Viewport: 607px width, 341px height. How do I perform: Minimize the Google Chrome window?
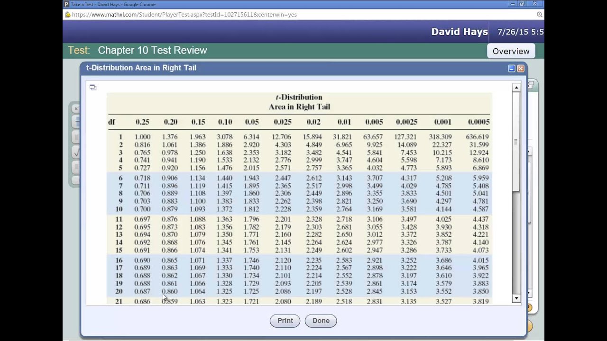point(513,4)
